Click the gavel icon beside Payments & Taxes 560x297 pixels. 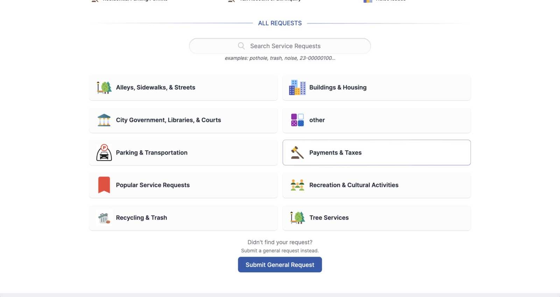(297, 153)
